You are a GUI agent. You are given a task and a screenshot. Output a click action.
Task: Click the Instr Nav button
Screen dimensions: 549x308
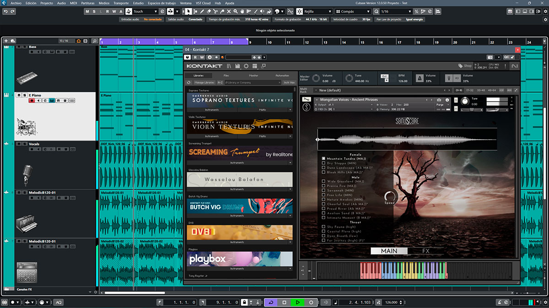coord(289,83)
